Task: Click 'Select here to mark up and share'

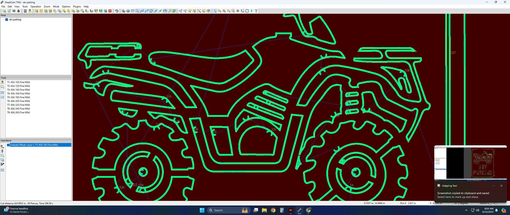Action: click(x=458, y=197)
